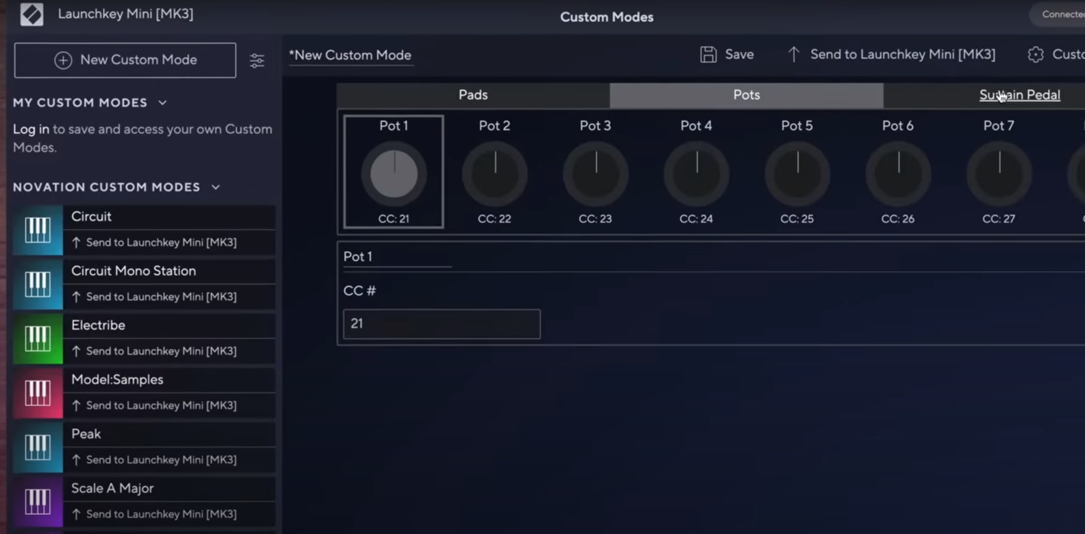The width and height of the screenshot is (1085, 534).
Task: Click the upload arrow icon in top toolbar
Action: point(793,55)
